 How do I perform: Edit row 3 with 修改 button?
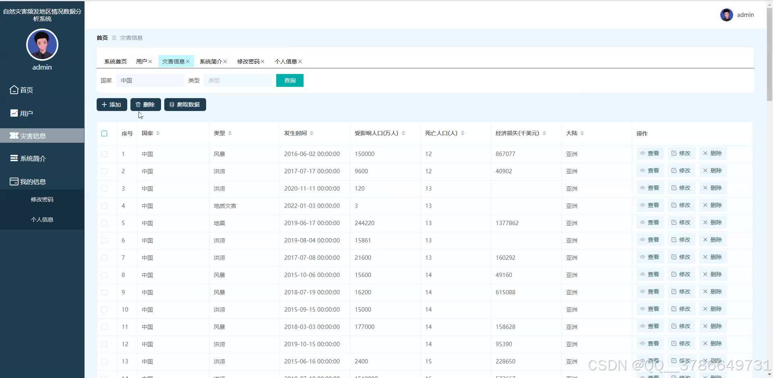[x=681, y=188]
